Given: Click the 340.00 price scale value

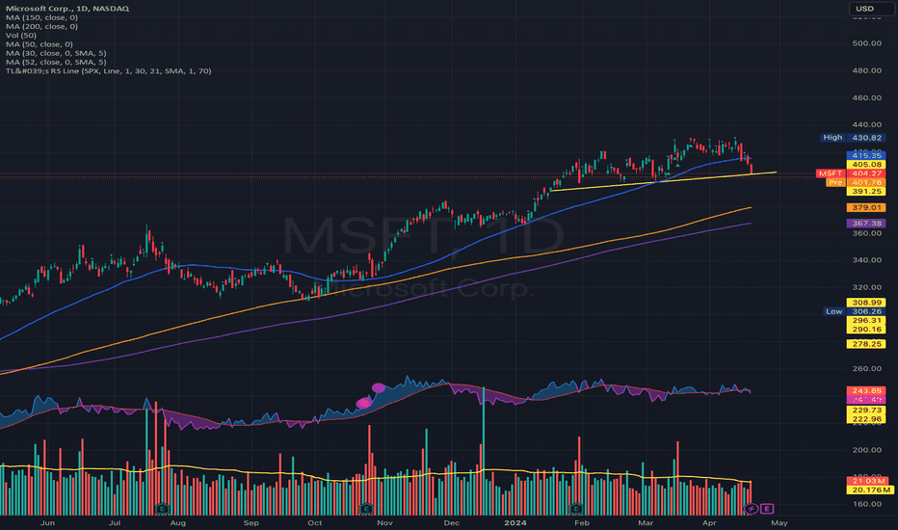Looking at the screenshot, I should (867, 259).
